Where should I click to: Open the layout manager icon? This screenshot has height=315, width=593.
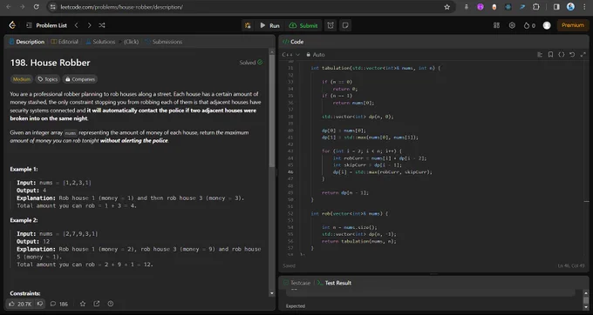(x=496, y=25)
